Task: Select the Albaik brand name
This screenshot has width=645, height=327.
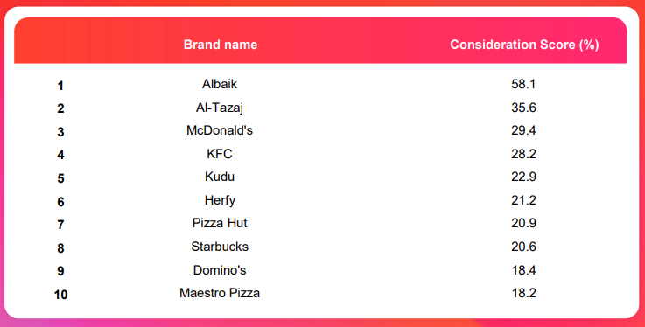Action: (220, 84)
